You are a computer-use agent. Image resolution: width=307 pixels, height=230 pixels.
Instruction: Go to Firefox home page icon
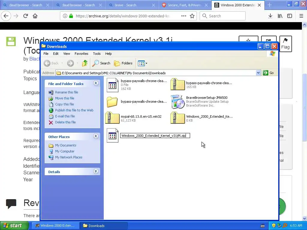(x=35, y=16)
